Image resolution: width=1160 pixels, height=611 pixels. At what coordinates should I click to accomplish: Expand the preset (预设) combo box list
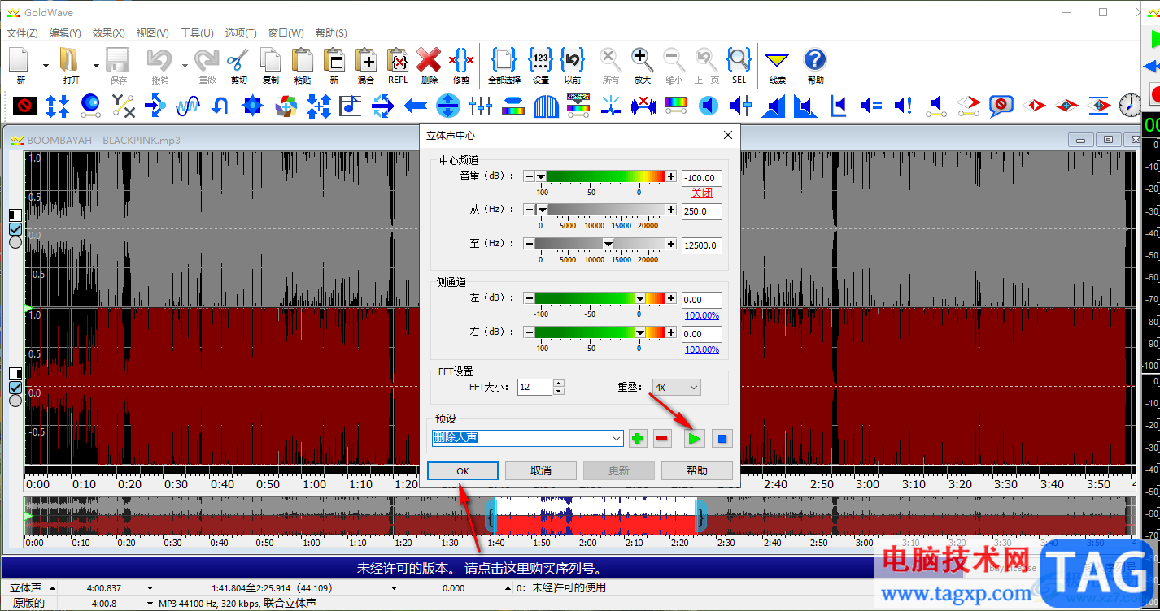click(616, 439)
